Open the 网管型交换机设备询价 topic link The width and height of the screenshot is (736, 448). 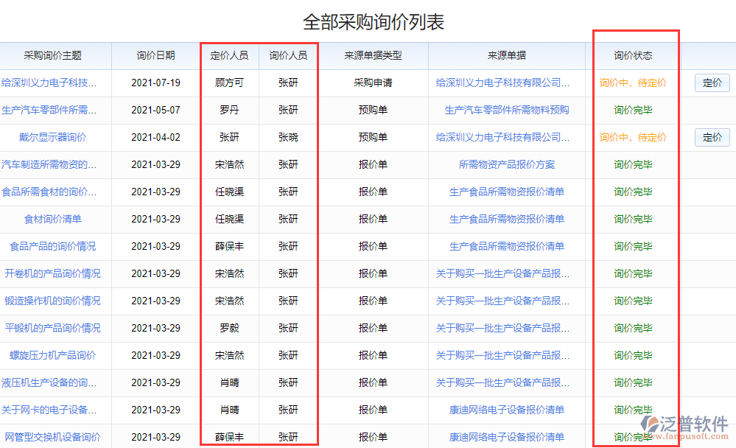(x=52, y=438)
